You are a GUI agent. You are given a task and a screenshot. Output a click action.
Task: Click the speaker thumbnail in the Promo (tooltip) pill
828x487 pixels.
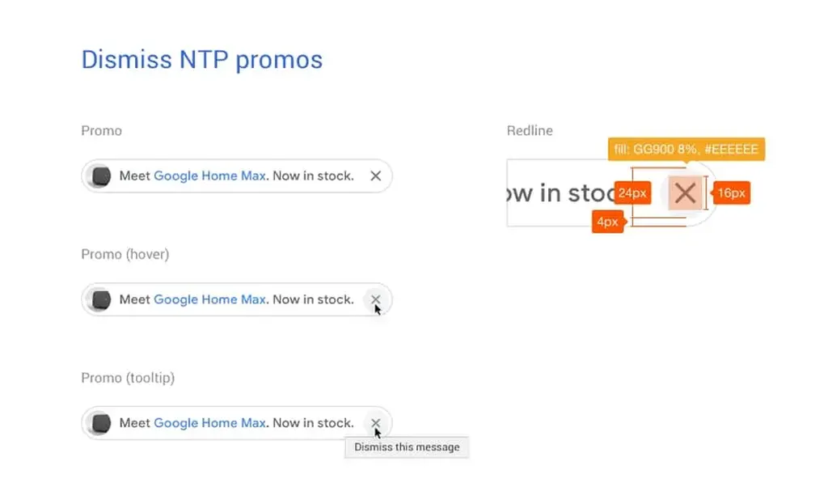[101, 422]
